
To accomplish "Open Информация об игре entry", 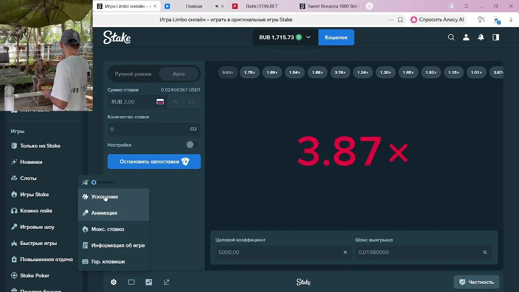I will pyautogui.click(x=114, y=245).
